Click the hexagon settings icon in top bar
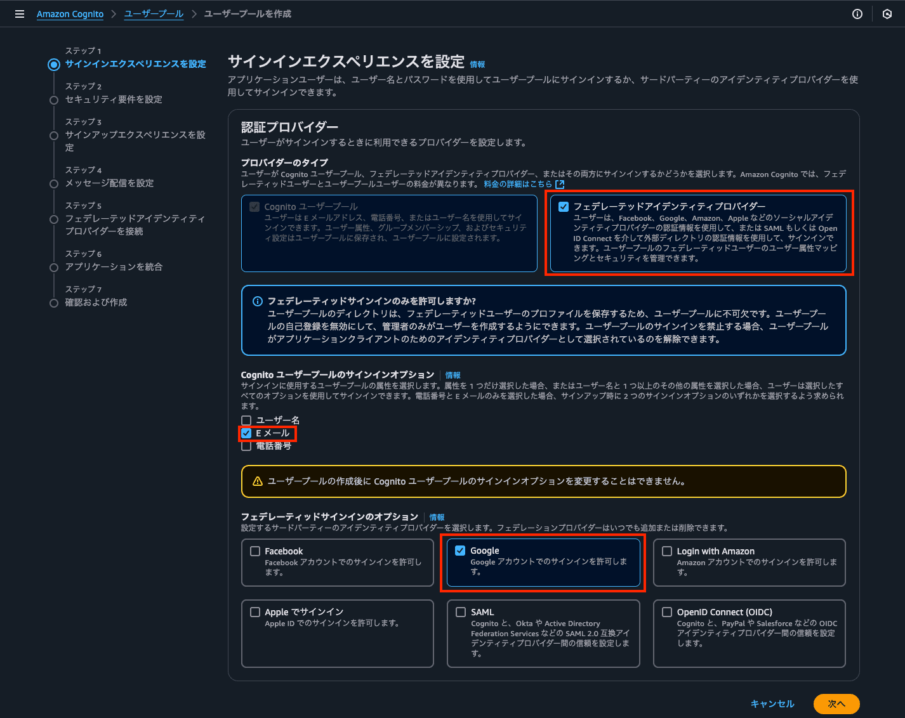 coord(887,14)
